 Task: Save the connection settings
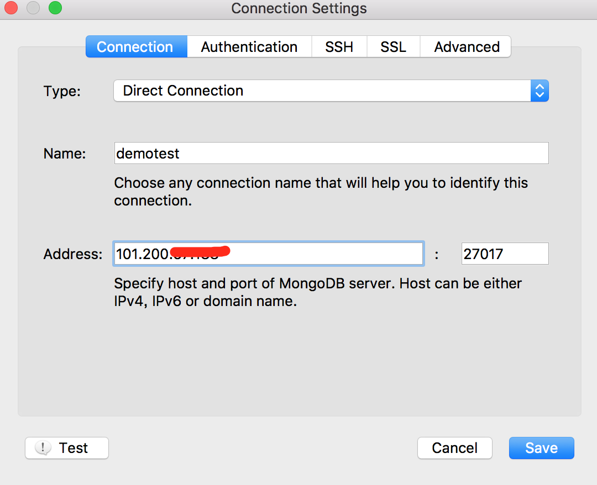541,448
